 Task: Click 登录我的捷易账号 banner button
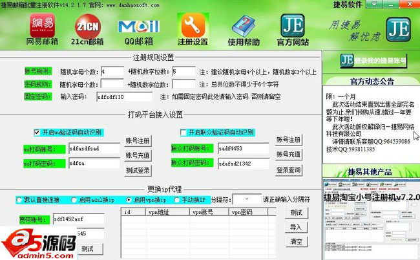[x=373, y=61]
